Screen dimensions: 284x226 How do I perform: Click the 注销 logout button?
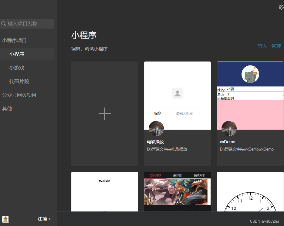click(42, 219)
